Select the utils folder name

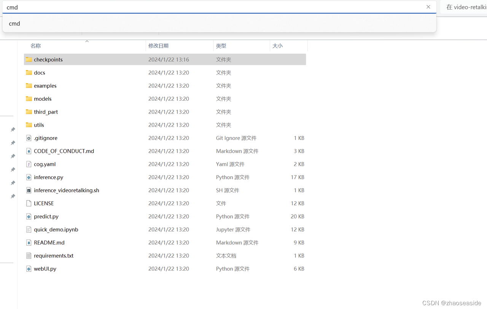(39, 125)
